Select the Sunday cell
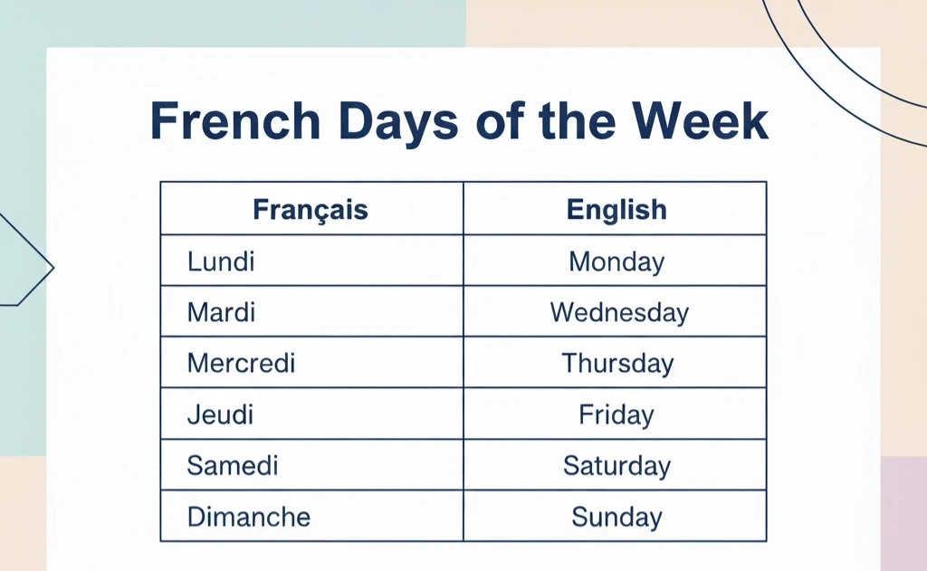Viewport: 927px width, 571px height. [x=615, y=516]
